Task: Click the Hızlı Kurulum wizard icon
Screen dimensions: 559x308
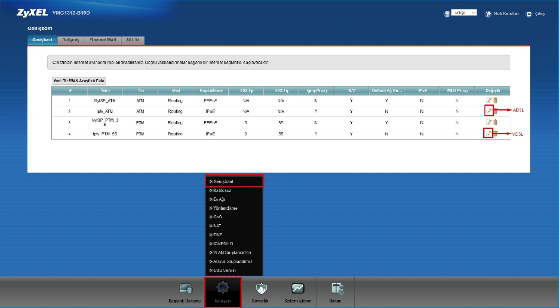Action: 488,14
